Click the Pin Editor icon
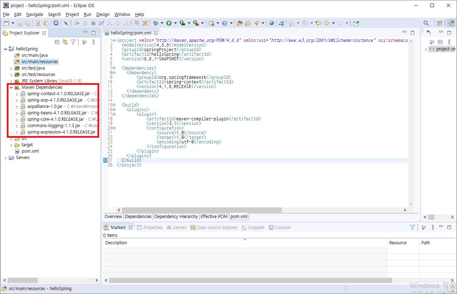 (356, 23)
